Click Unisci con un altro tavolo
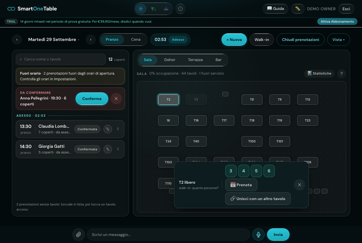This screenshot has width=362, height=243. click(x=258, y=199)
